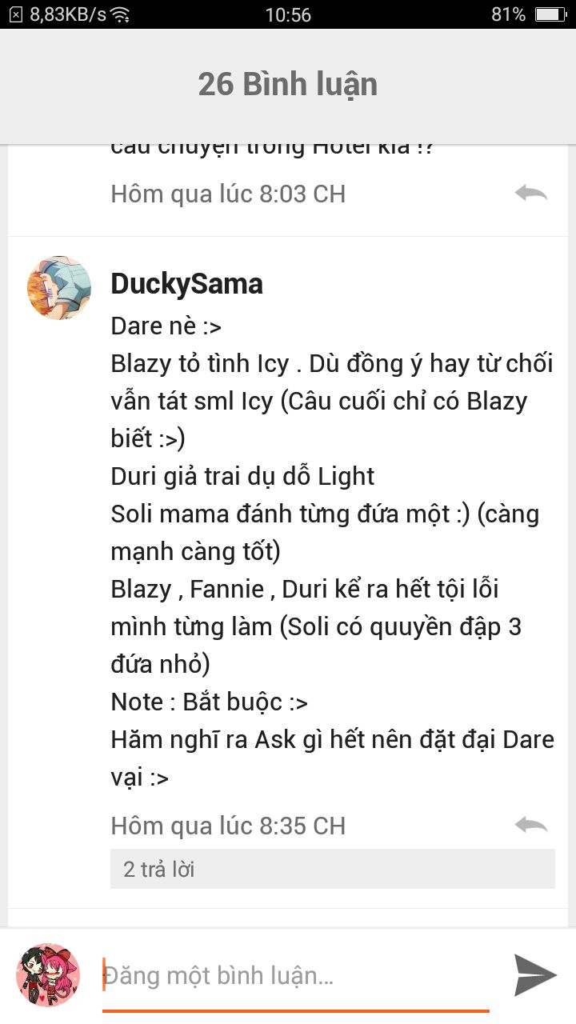Tap the Wi-Fi signal icon in status bar
Image resolution: width=576 pixels, height=1024 pixels.
pyautogui.click(x=121, y=14)
